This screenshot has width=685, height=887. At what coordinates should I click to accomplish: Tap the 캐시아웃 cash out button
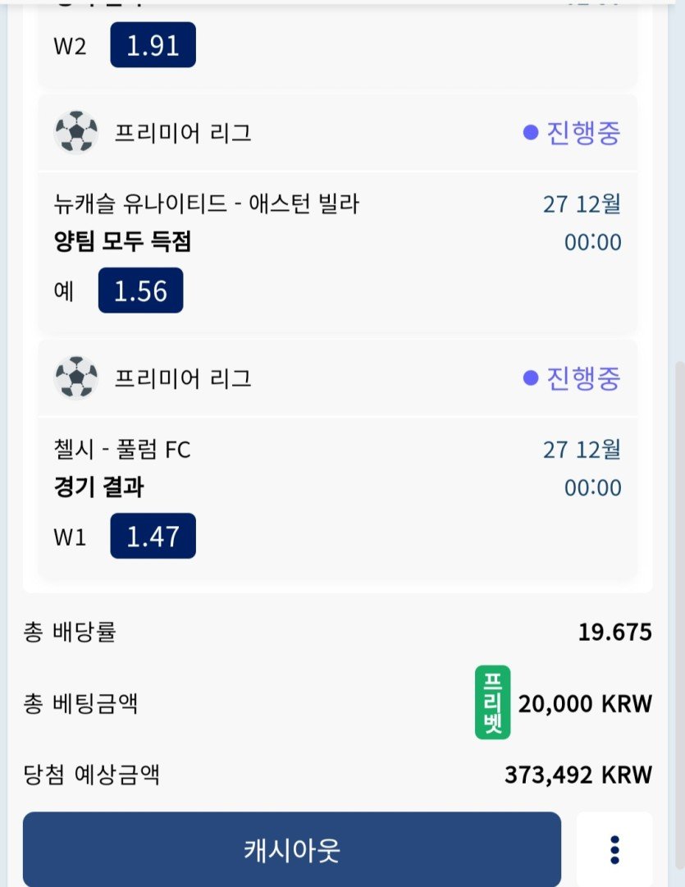click(291, 849)
